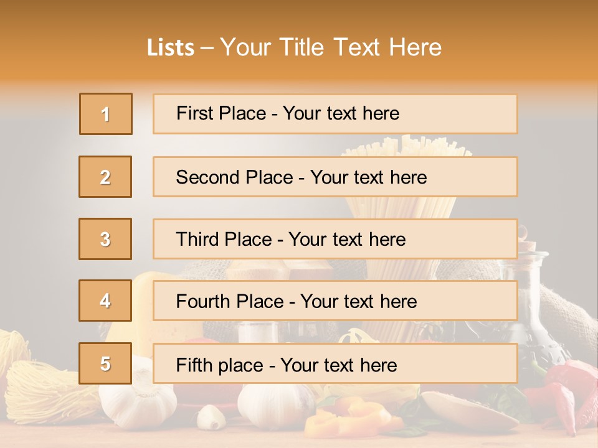
Task: Click the words Fourth Place
Action: (x=230, y=301)
